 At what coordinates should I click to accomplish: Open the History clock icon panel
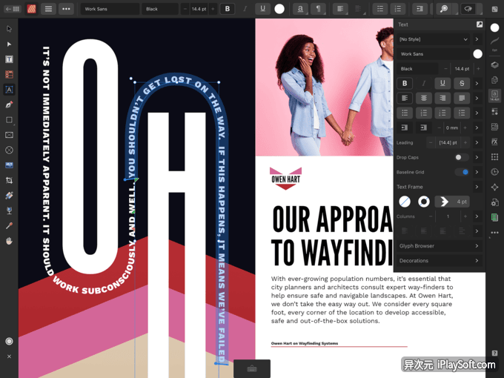494,172
